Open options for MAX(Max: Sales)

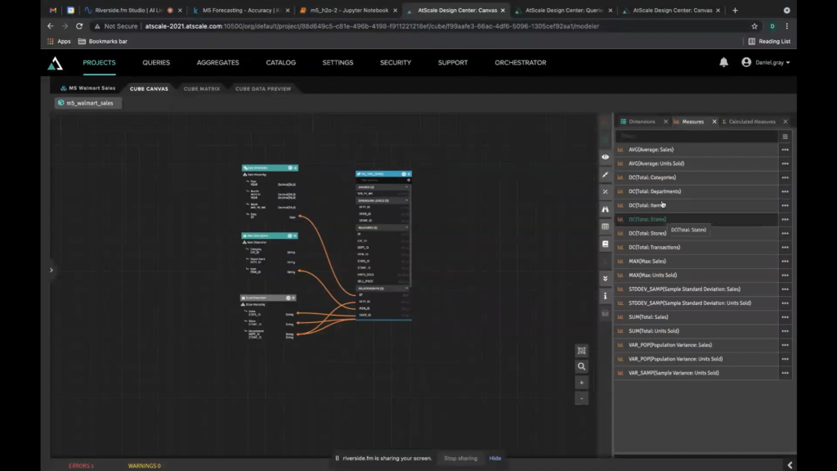click(x=785, y=261)
